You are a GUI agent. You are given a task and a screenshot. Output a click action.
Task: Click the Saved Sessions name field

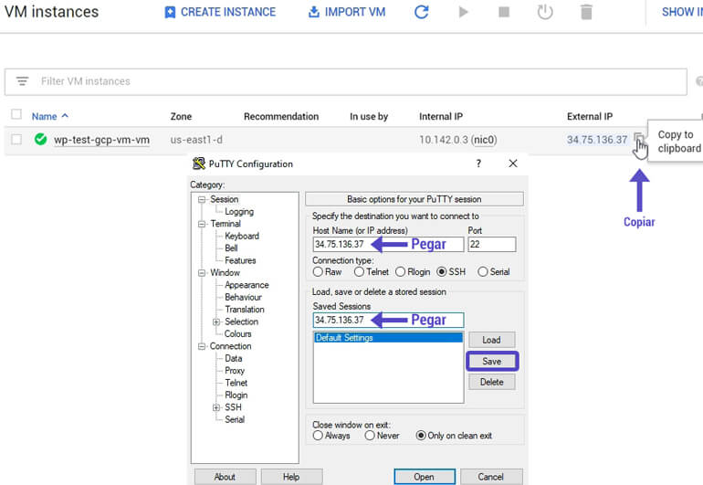pyautogui.click(x=388, y=321)
